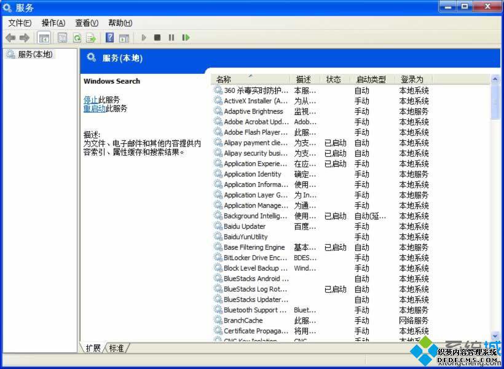This screenshot has height=369, width=504.
Task: Select the Bluetooth Support service row
Action: (321, 310)
